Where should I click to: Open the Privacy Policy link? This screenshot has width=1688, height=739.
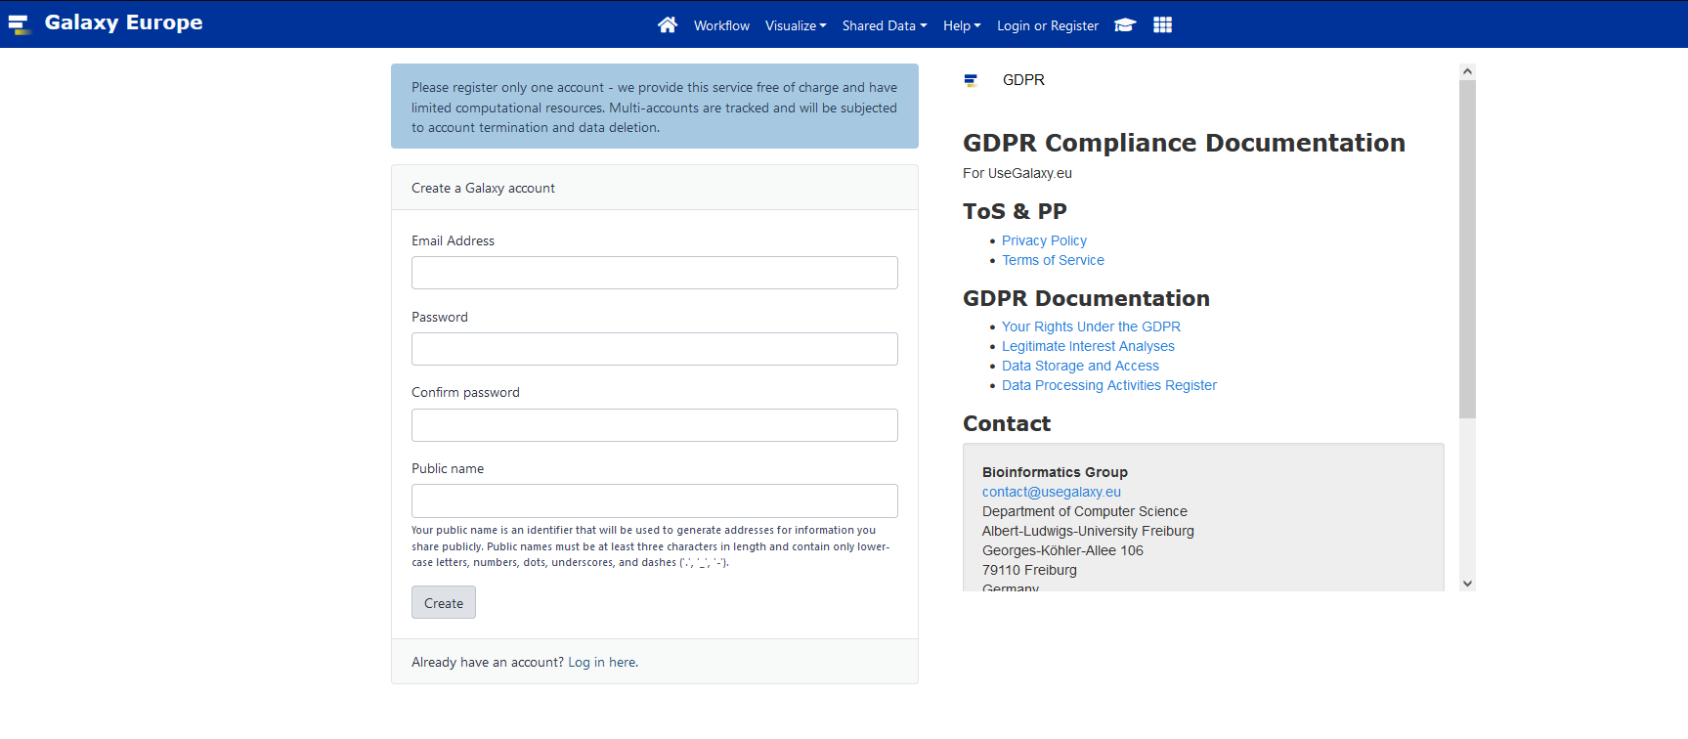1044,240
